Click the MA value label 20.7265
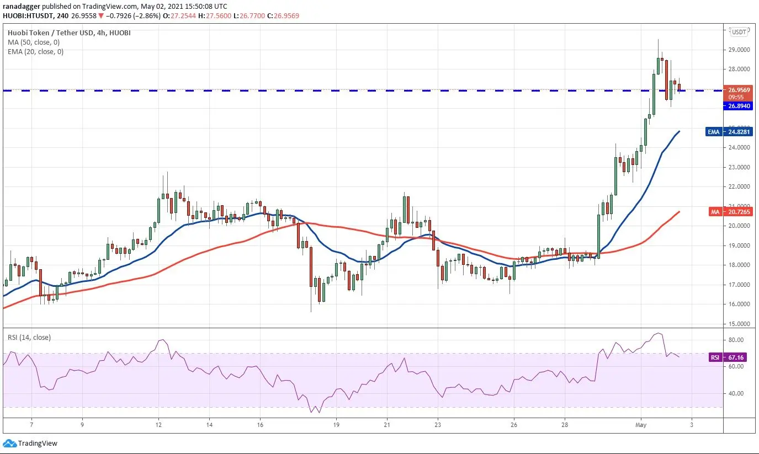Screen dimensions: 759x454 [x=737, y=211]
